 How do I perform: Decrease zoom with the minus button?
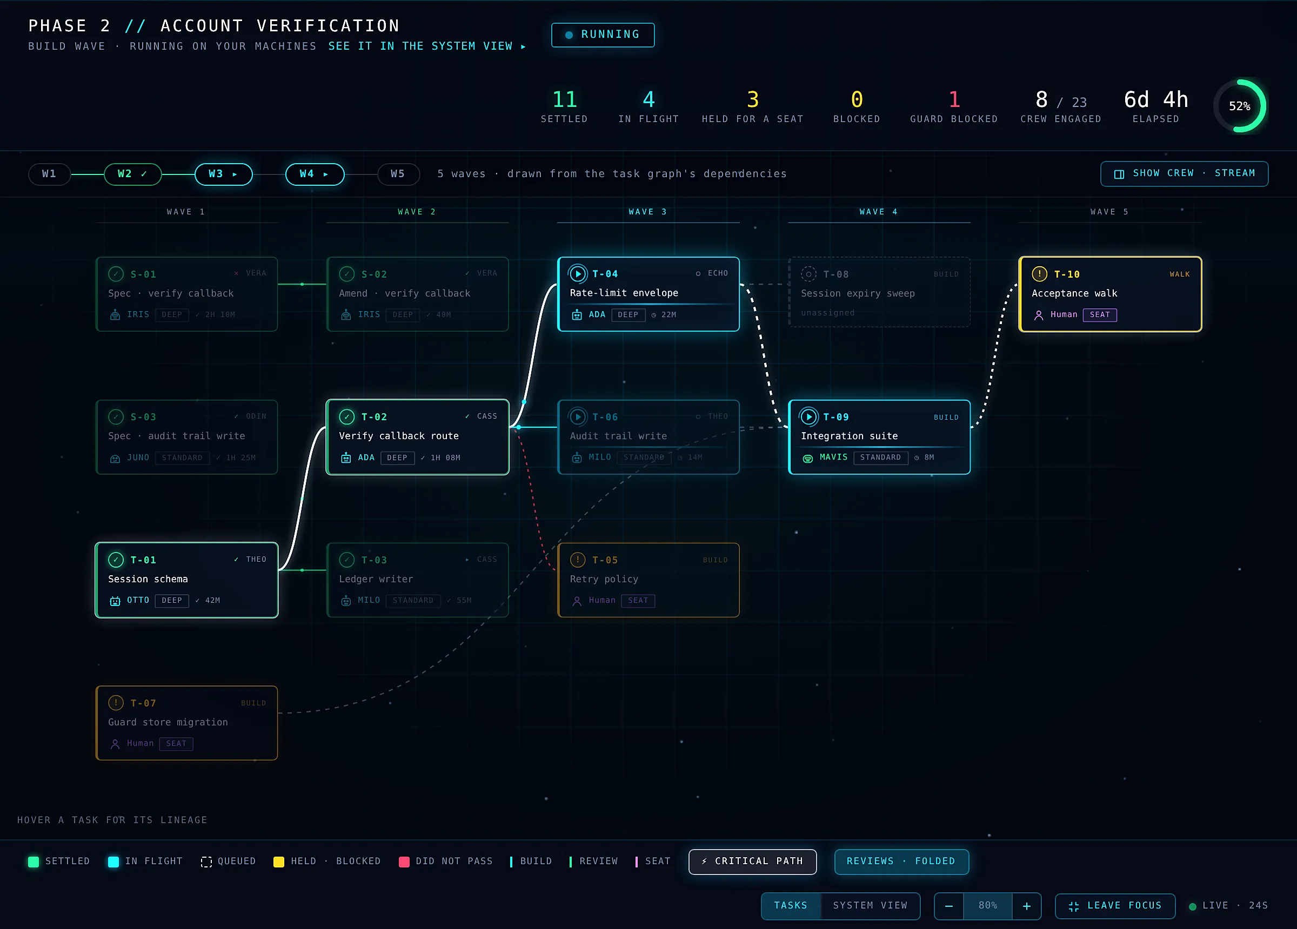coord(949,906)
